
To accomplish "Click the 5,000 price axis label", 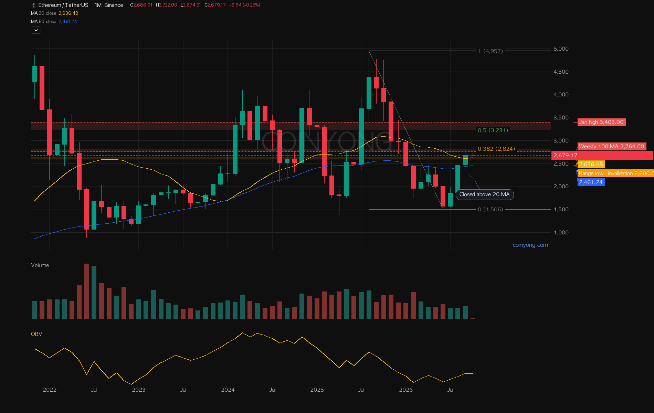I will click(x=561, y=49).
